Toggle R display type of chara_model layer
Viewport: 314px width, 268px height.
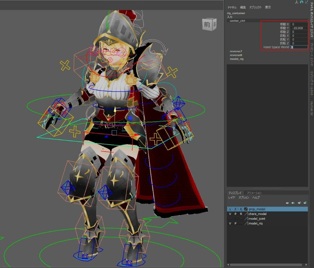241,214
